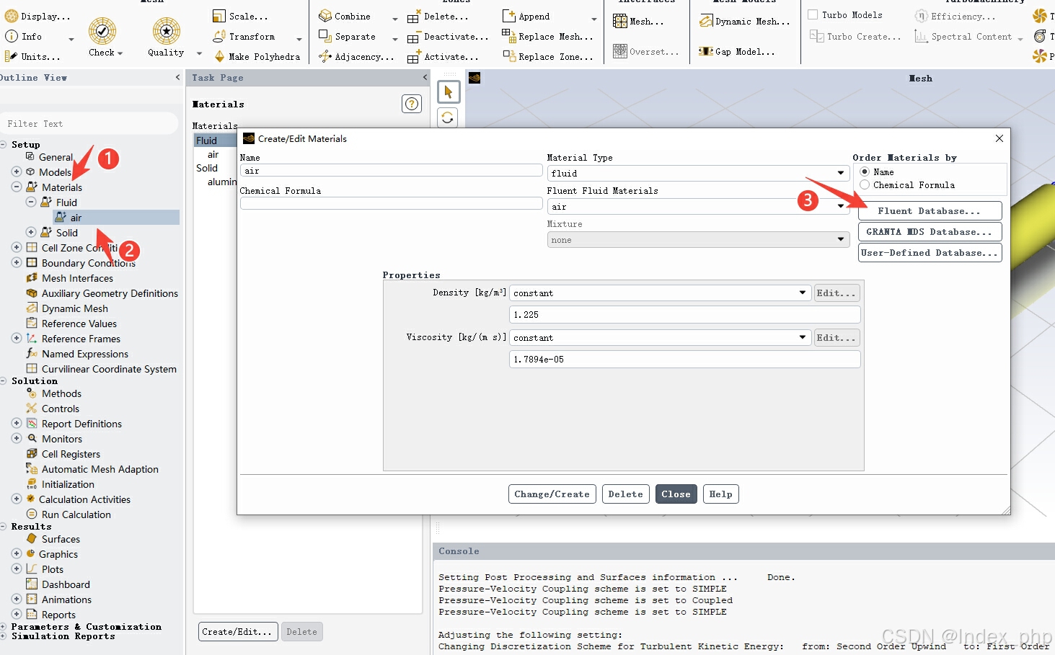Click the Spectral Content icon
1055x655 pixels.
921,36
